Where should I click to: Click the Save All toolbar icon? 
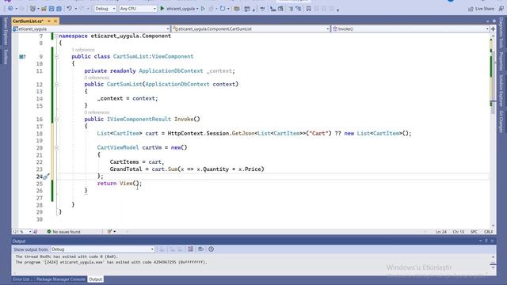59,9
